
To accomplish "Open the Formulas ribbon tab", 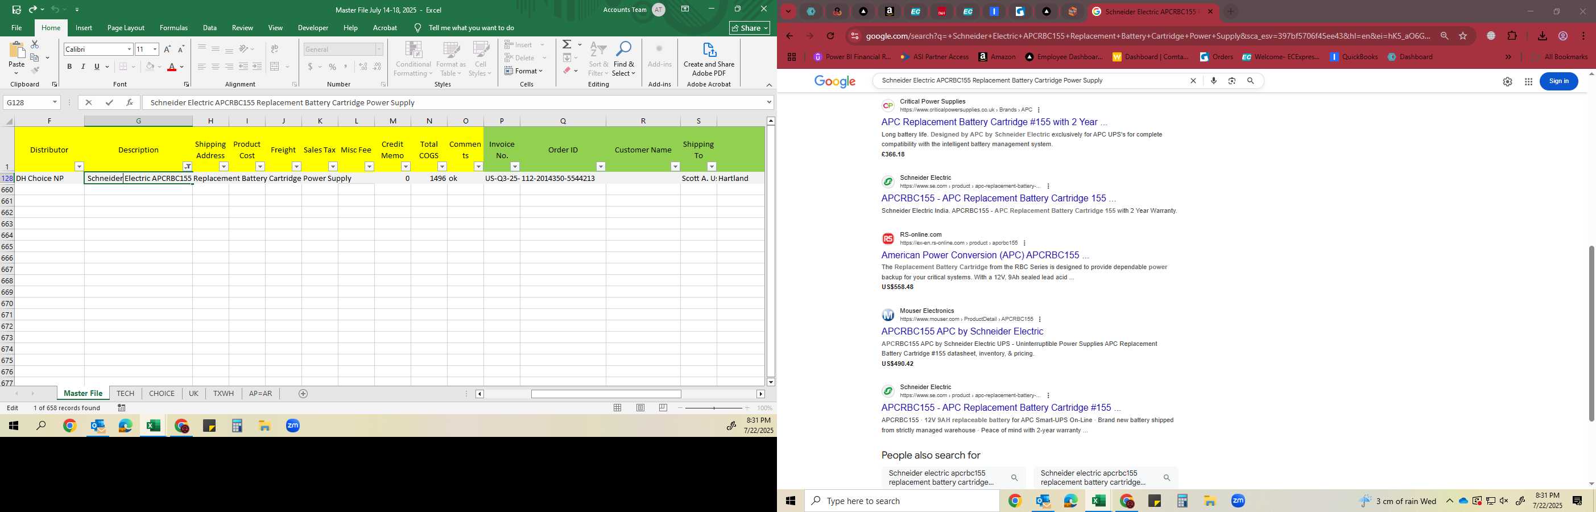I will (173, 28).
